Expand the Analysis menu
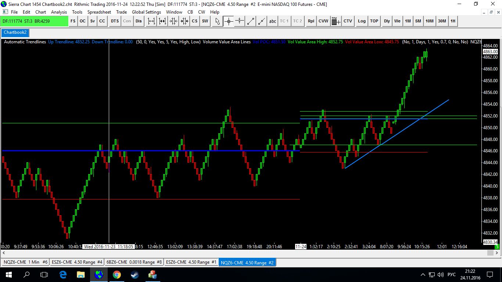 (59, 12)
